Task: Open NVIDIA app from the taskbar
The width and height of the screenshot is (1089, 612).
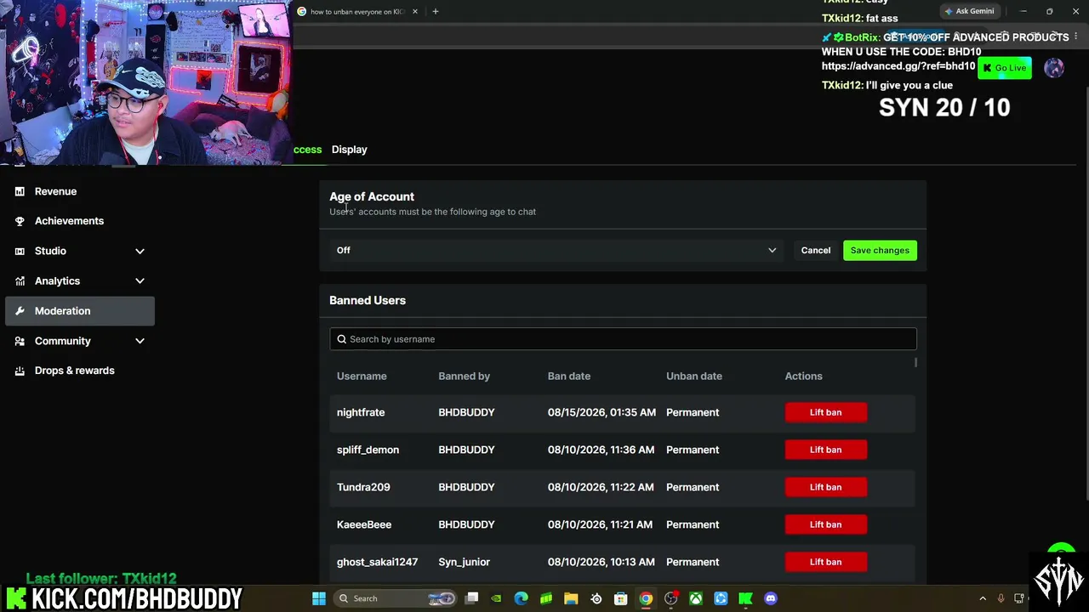Action: [x=497, y=598]
